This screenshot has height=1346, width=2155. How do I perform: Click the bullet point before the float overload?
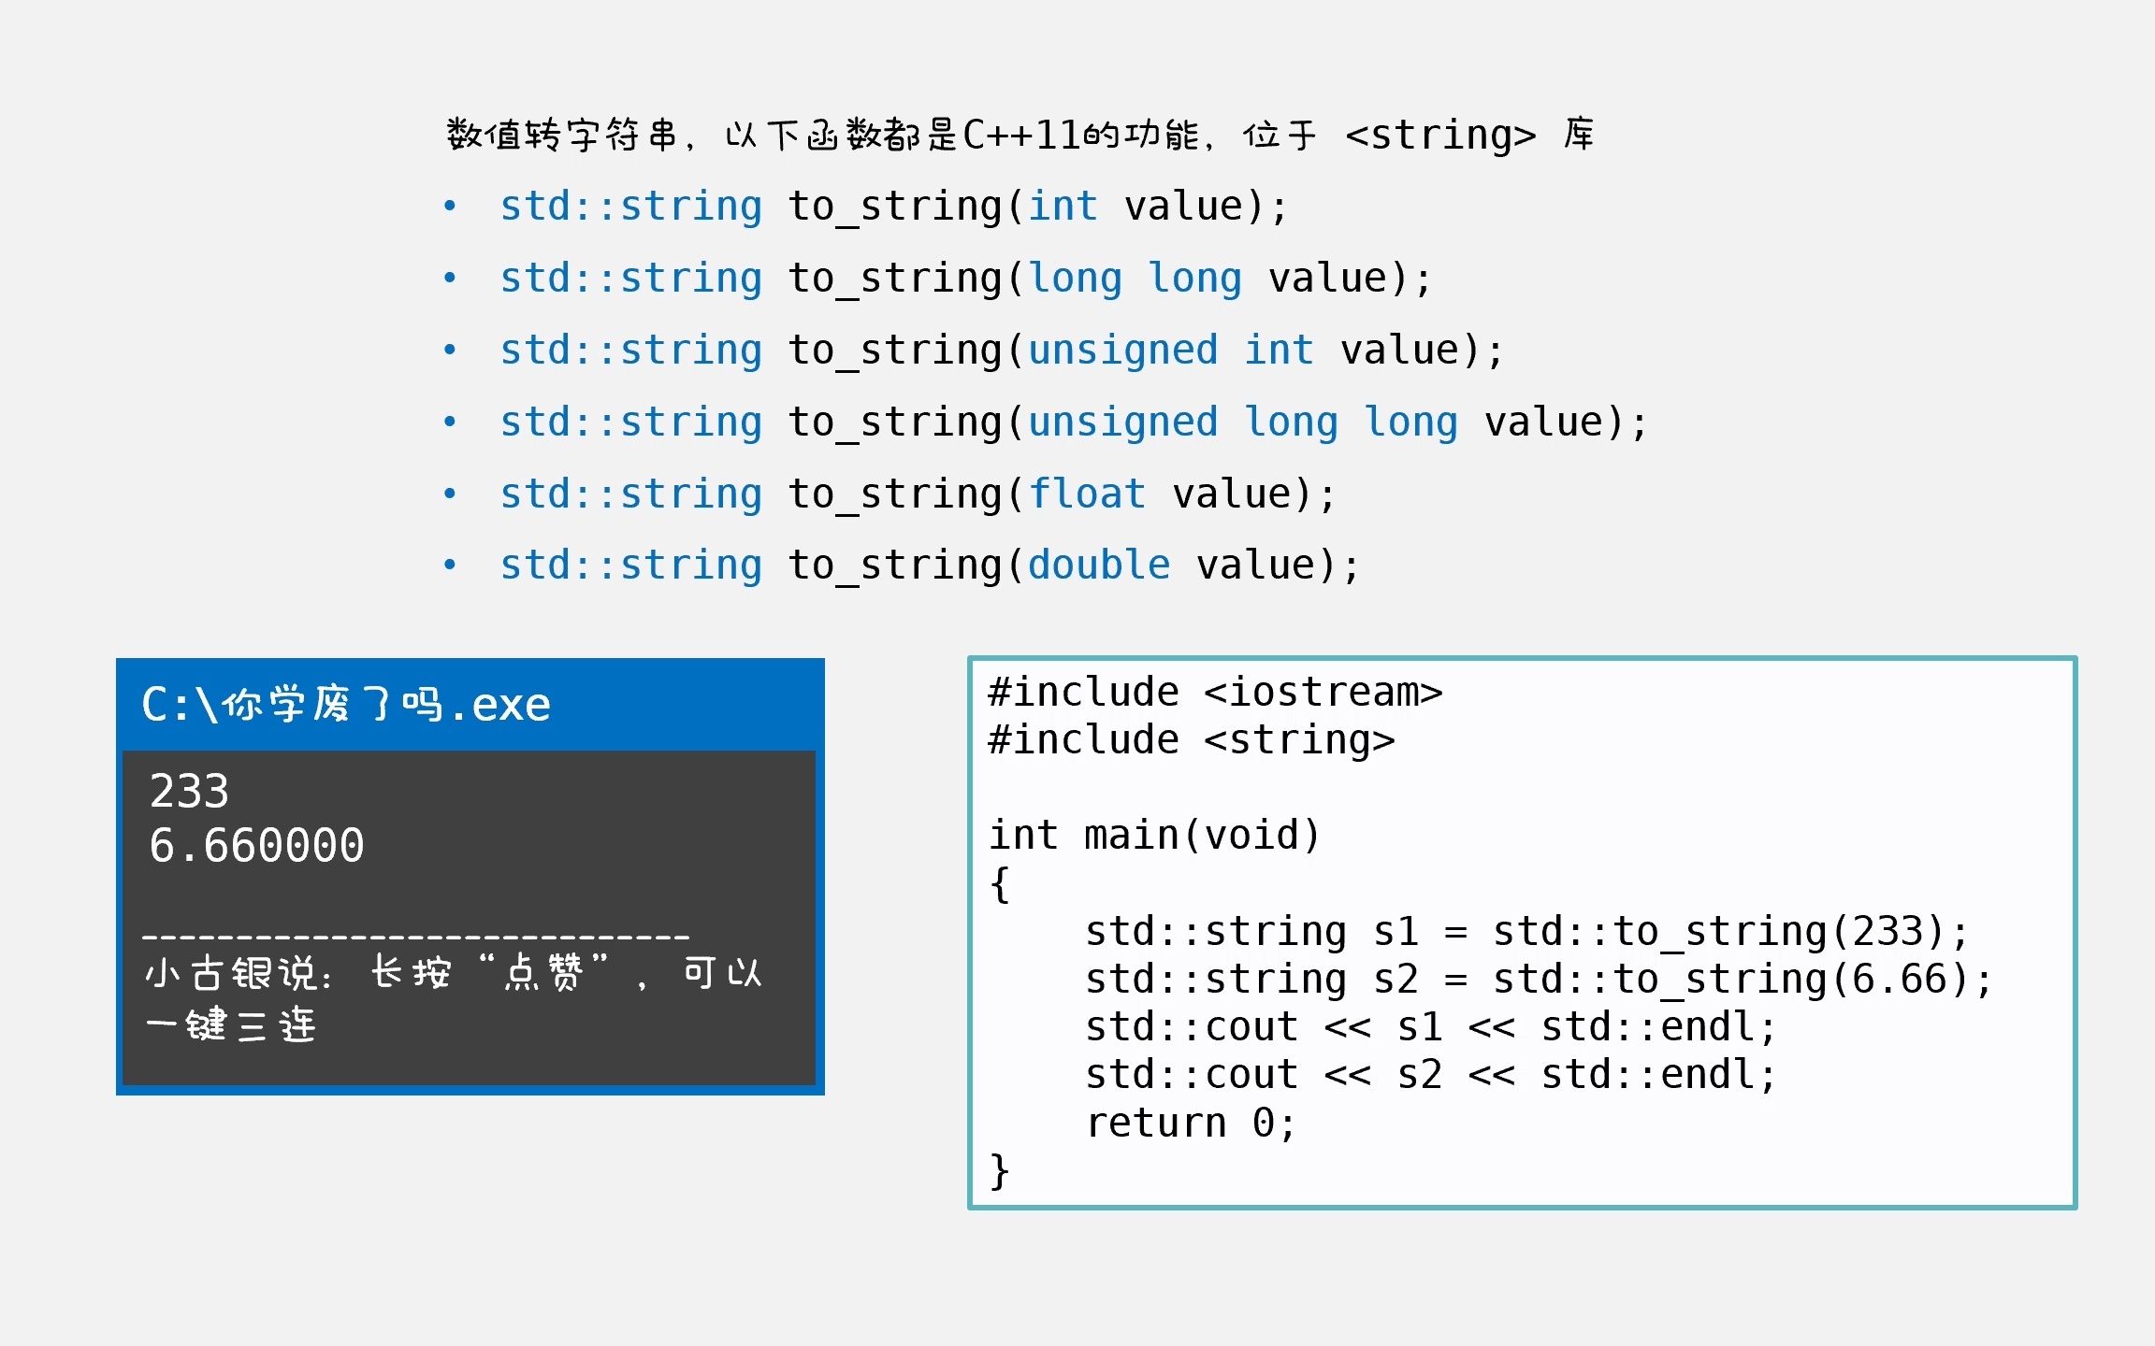tap(450, 494)
